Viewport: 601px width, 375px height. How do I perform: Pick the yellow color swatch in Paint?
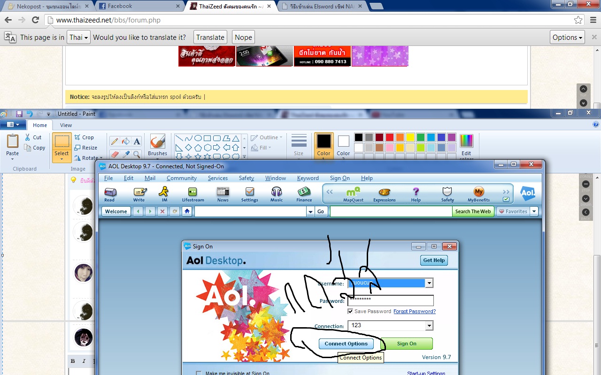pyautogui.click(x=410, y=137)
